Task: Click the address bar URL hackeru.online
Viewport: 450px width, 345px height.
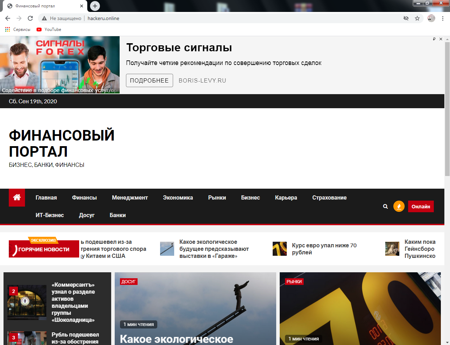Action: [x=103, y=18]
